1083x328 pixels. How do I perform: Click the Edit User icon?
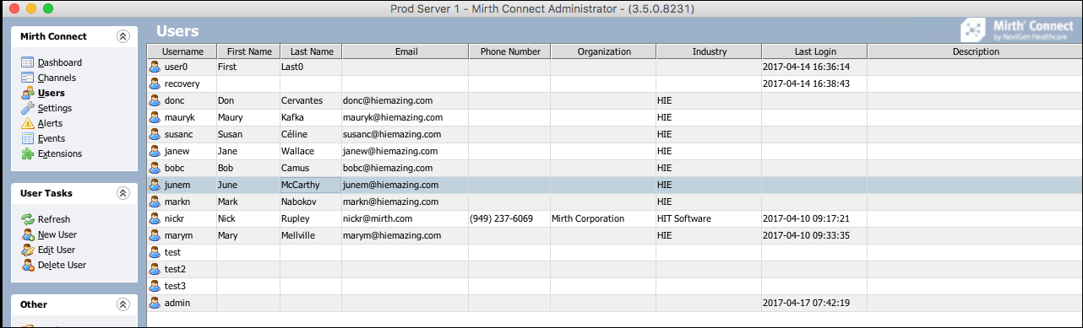pyautogui.click(x=27, y=250)
